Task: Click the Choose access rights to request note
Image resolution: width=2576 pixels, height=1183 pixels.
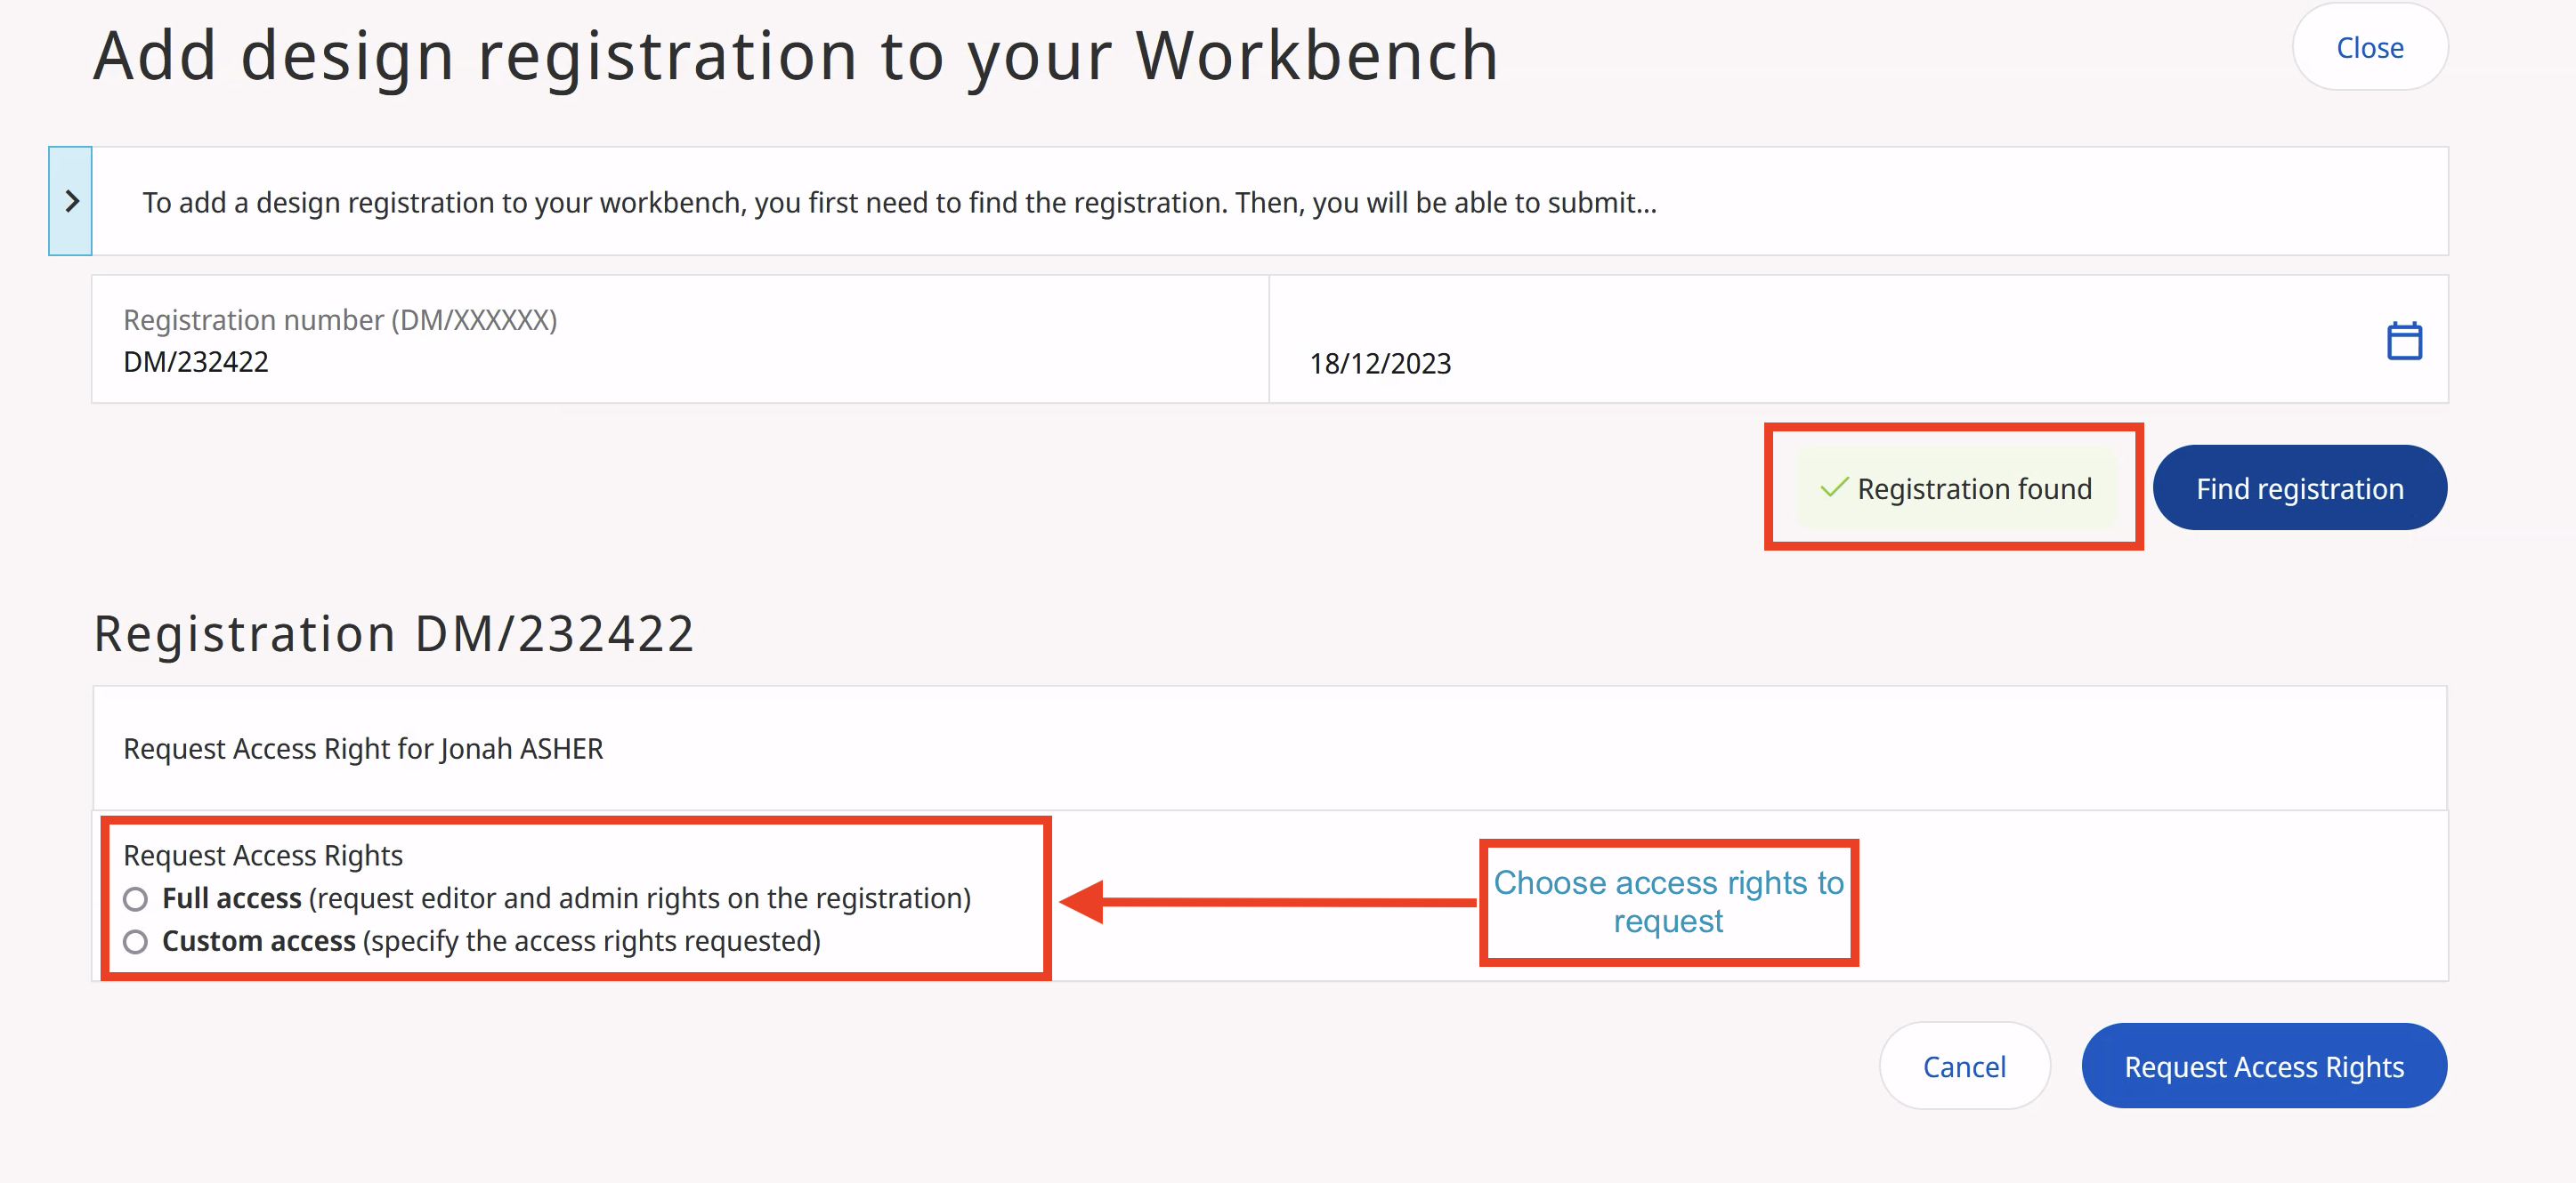Action: click(1668, 901)
